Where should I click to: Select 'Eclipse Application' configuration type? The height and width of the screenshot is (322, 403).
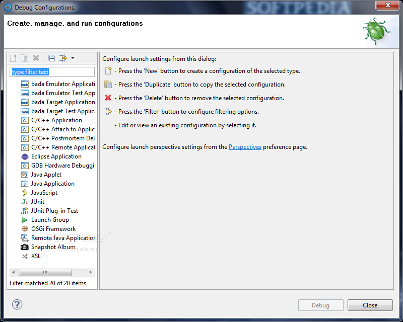click(x=56, y=156)
